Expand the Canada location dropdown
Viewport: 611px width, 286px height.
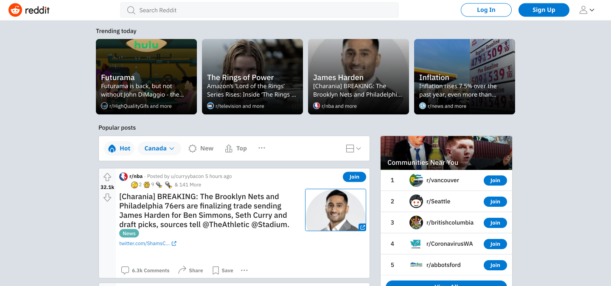160,148
